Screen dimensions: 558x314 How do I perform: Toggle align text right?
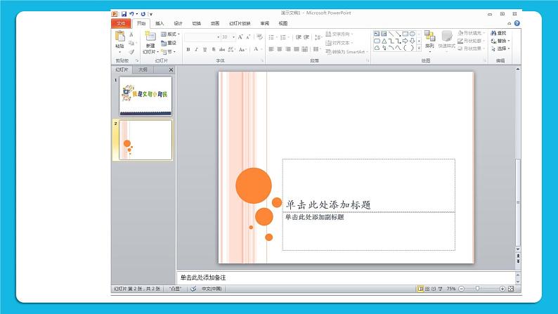[288, 49]
